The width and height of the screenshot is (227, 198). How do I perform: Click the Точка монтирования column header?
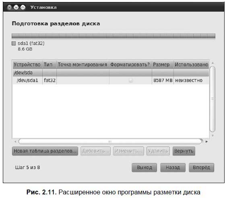click(83, 64)
